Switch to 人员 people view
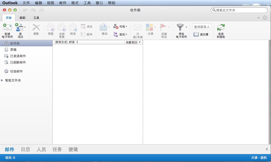Viewport: 271px width, 162px height. click(x=41, y=149)
